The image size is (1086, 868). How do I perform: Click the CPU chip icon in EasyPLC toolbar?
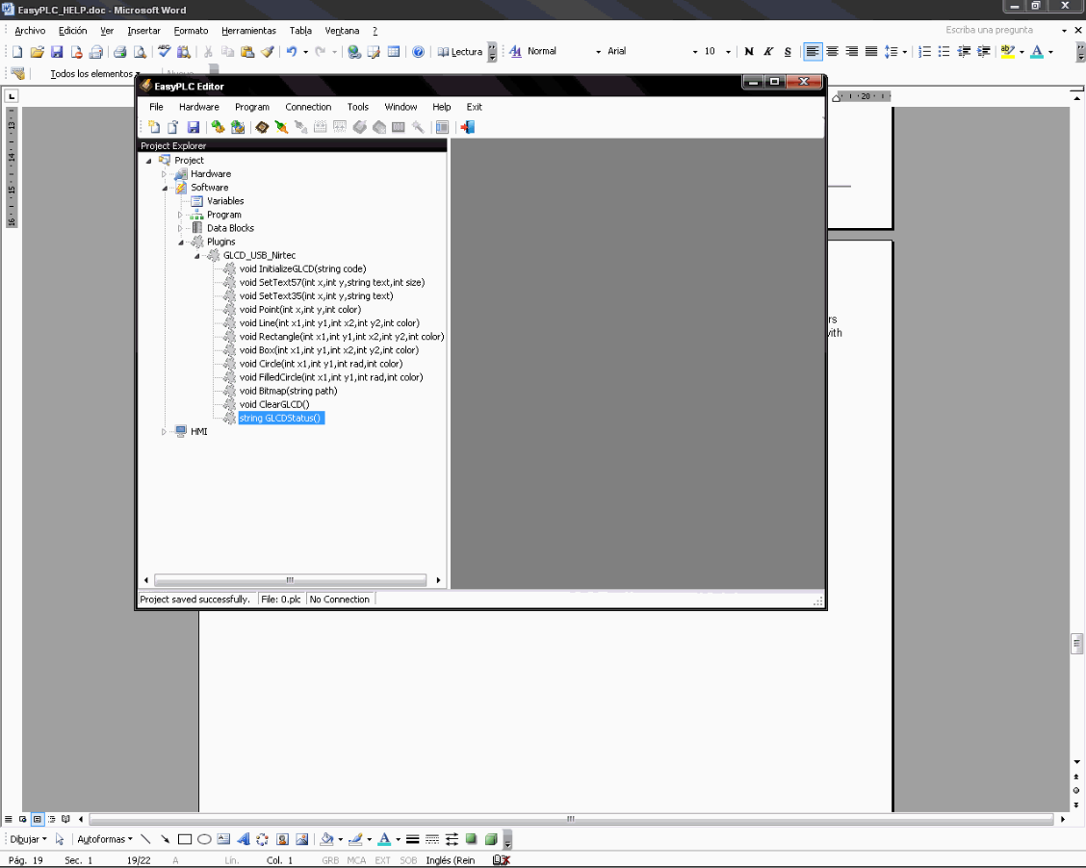261,127
